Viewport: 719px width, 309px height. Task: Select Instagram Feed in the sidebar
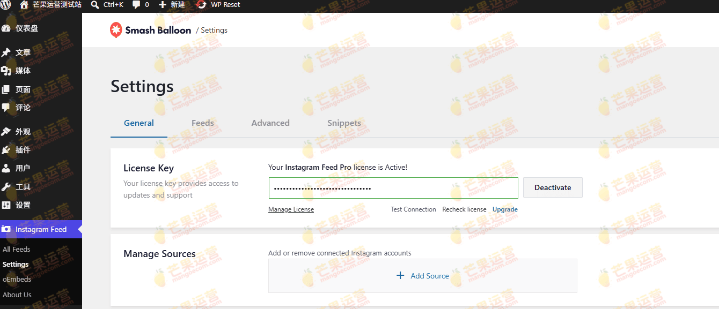coord(41,229)
